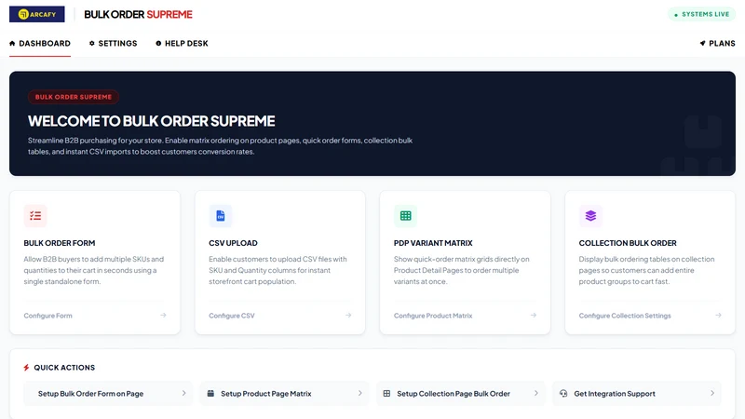The height and width of the screenshot is (419, 745).
Task: Click Setup Collection Page Bulk Order button
Action: [460, 393]
